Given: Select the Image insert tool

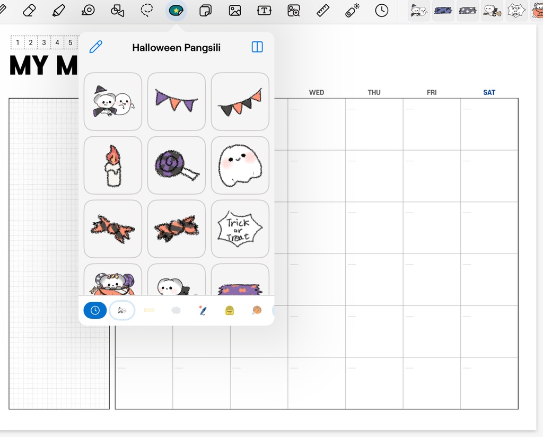Looking at the screenshot, I should [235, 11].
